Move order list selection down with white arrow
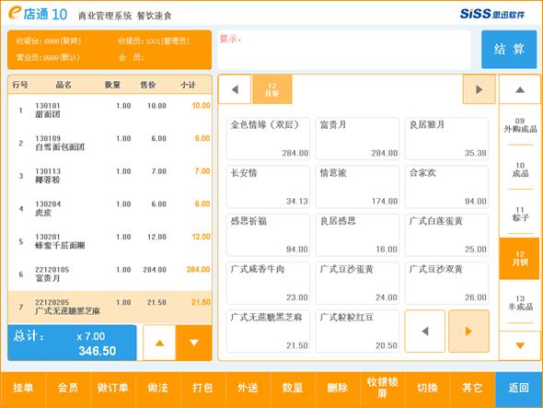Screen dimensions: 543x408 click(194, 343)
